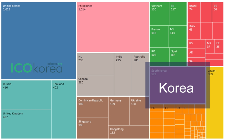Image resolution: width=225 pixels, height=139 pixels.
Task: Select the AE red tile
Action: pos(196,53)
